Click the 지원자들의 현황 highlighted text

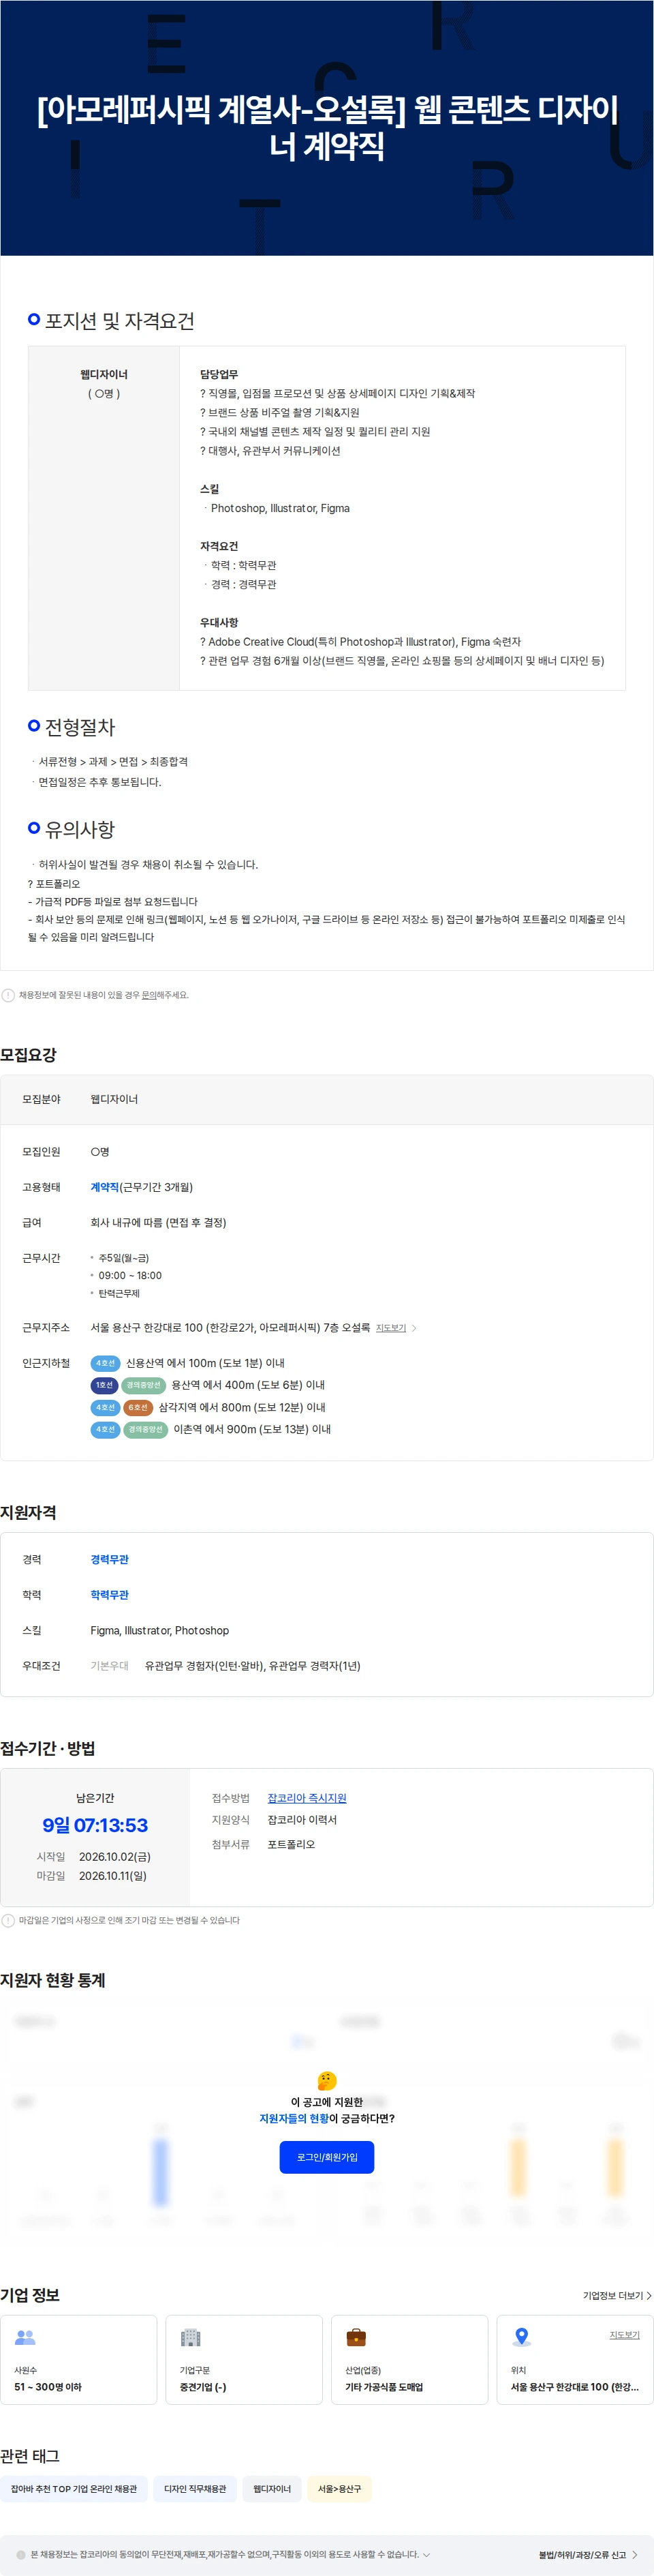point(294,2118)
